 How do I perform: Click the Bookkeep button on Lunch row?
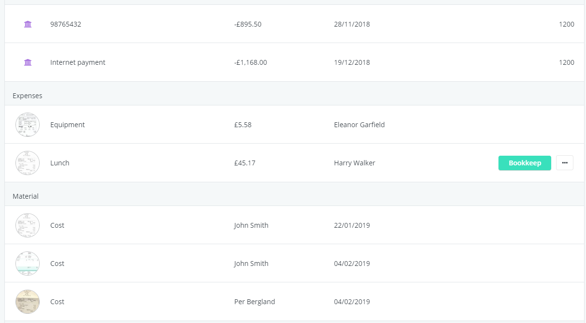pos(525,163)
